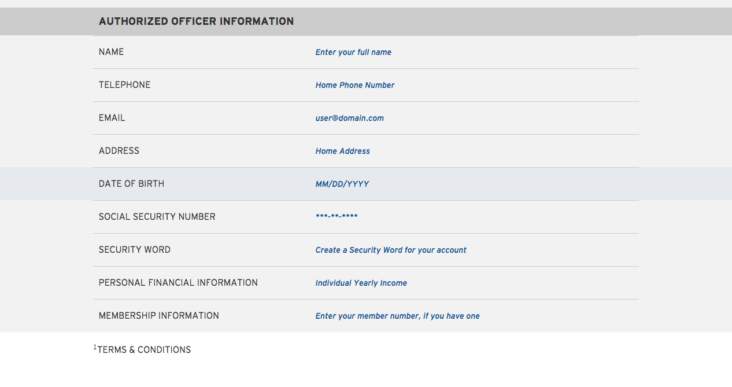The height and width of the screenshot is (387, 732).
Task: Select the Individual Yearly Income field
Action: [361, 283]
